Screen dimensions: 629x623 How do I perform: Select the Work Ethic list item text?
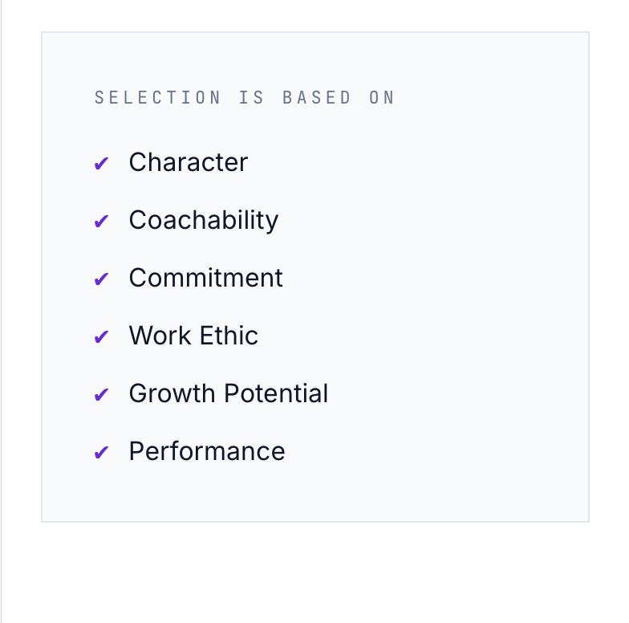coord(193,336)
